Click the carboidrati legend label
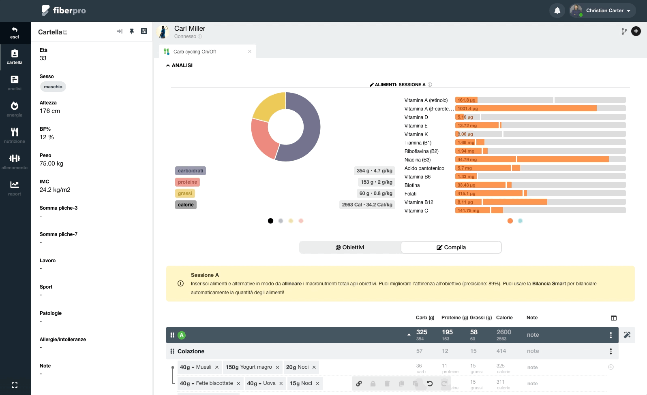The width and height of the screenshot is (647, 395). (190, 171)
